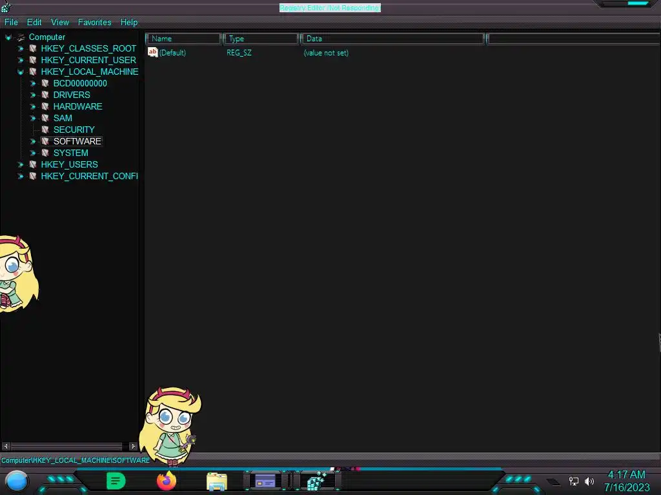661x495 pixels.
Task: Expand the BCD00000000 subkey
Action: pos(32,83)
